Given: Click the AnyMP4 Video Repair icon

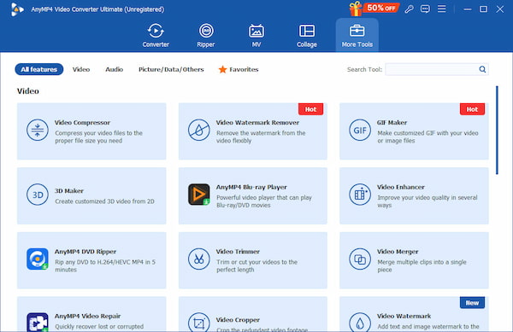Looking at the screenshot, I should click(x=38, y=323).
